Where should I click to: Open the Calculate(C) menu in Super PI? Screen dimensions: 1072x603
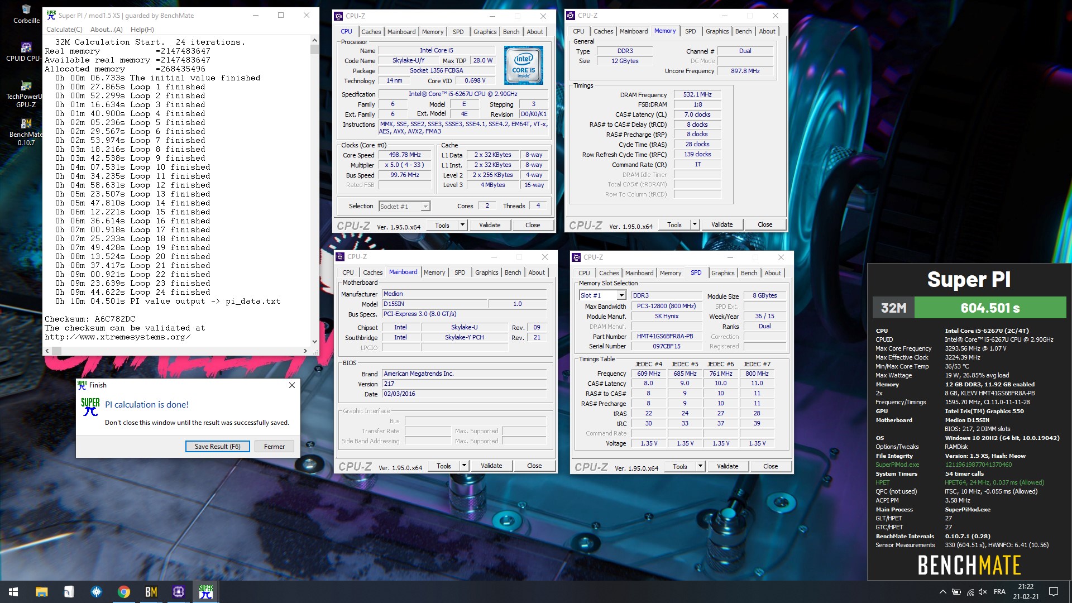[64, 30]
